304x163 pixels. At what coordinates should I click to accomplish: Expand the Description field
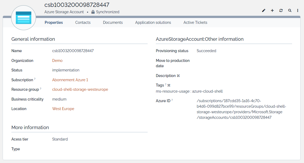tap(178, 76)
